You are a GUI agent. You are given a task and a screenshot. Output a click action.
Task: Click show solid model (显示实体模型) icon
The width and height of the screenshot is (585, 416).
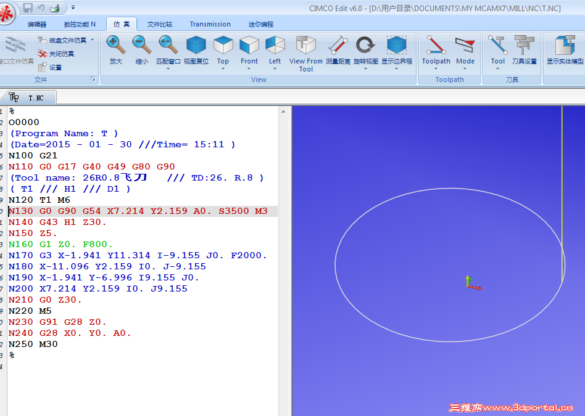(565, 45)
